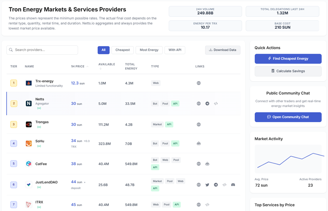This screenshot has width=328, height=211.
Task: Open the Calculate Savings tool
Action: pos(288,71)
